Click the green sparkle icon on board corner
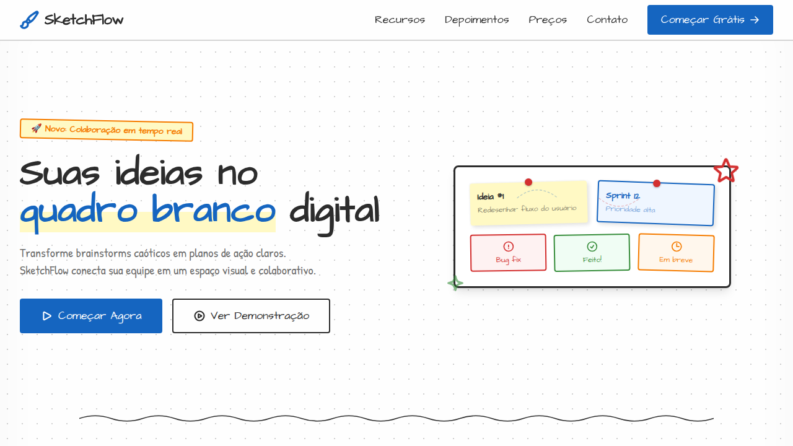 455,283
